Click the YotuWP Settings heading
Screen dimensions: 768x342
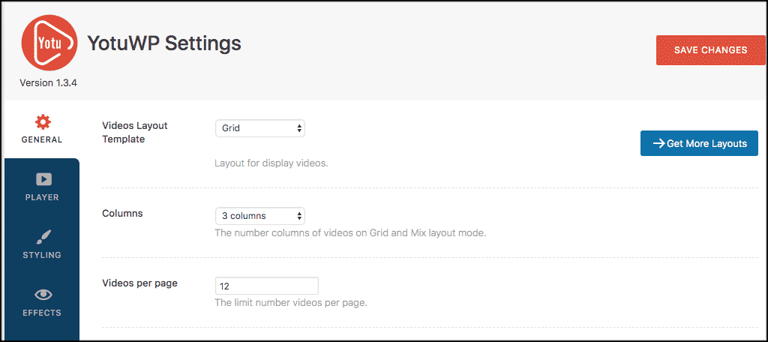tap(164, 43)
